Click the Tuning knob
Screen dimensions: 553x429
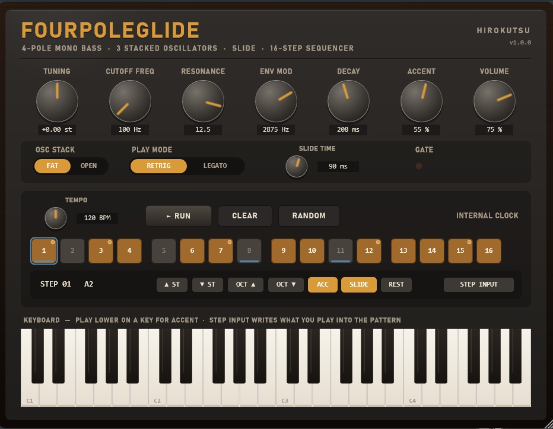point(57,101)
